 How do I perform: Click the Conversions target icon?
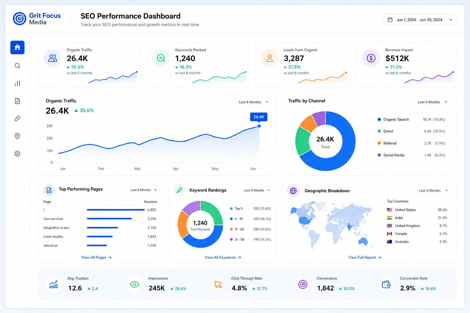tap(303, 284)
